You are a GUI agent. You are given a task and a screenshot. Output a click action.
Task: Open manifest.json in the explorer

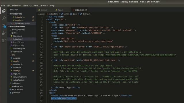tap(19, 49)
